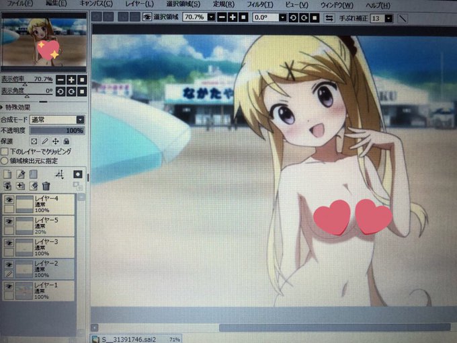Open the ヘルプ(H) menu
Viewport: 457px width, 343px height.
(x=378, y=5)
